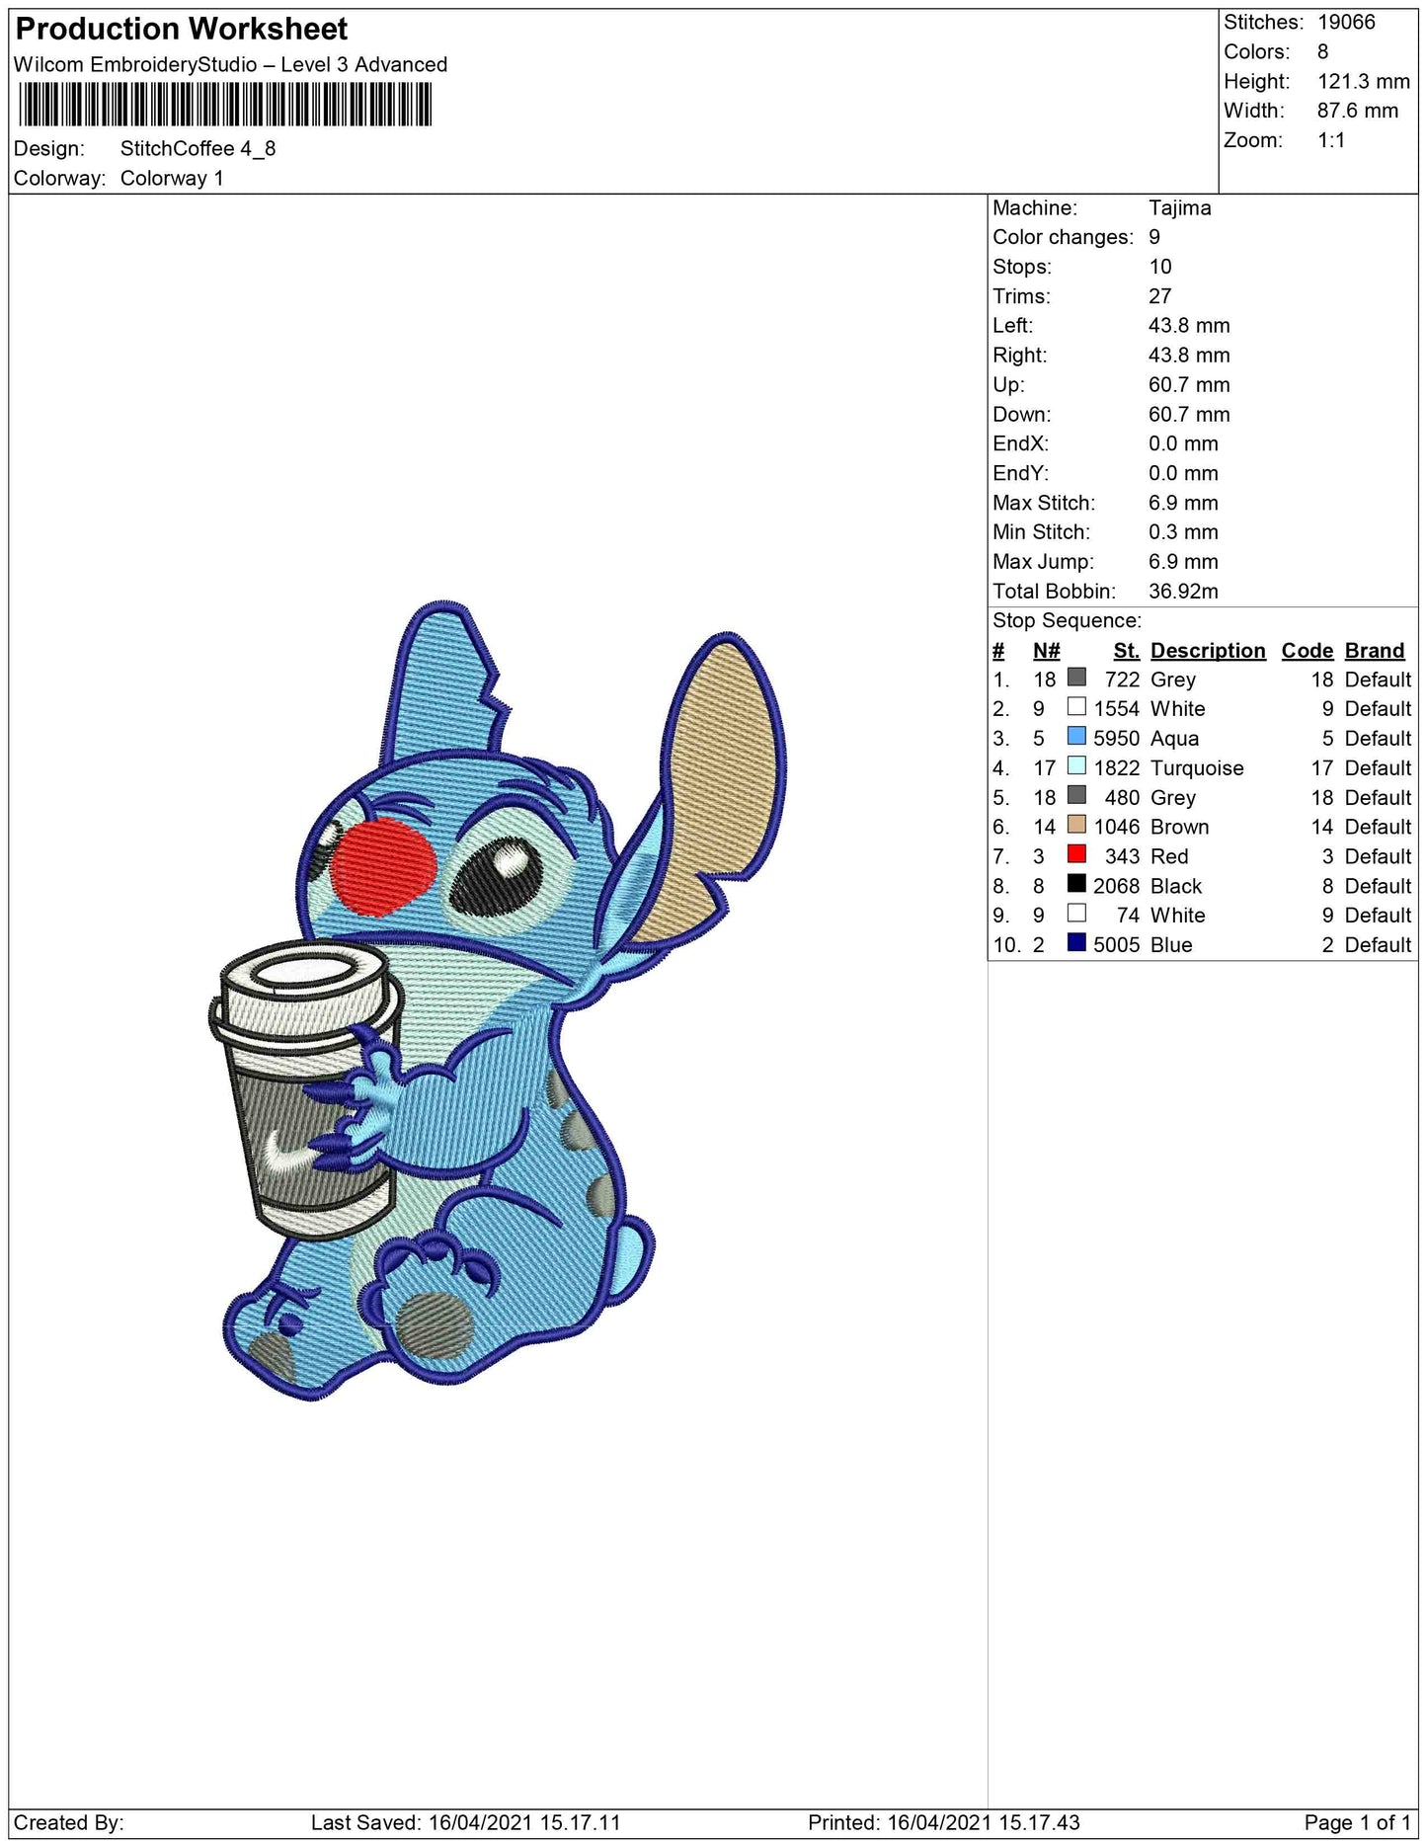Select the Blue color swatch in row 10

coord(1076,943)
